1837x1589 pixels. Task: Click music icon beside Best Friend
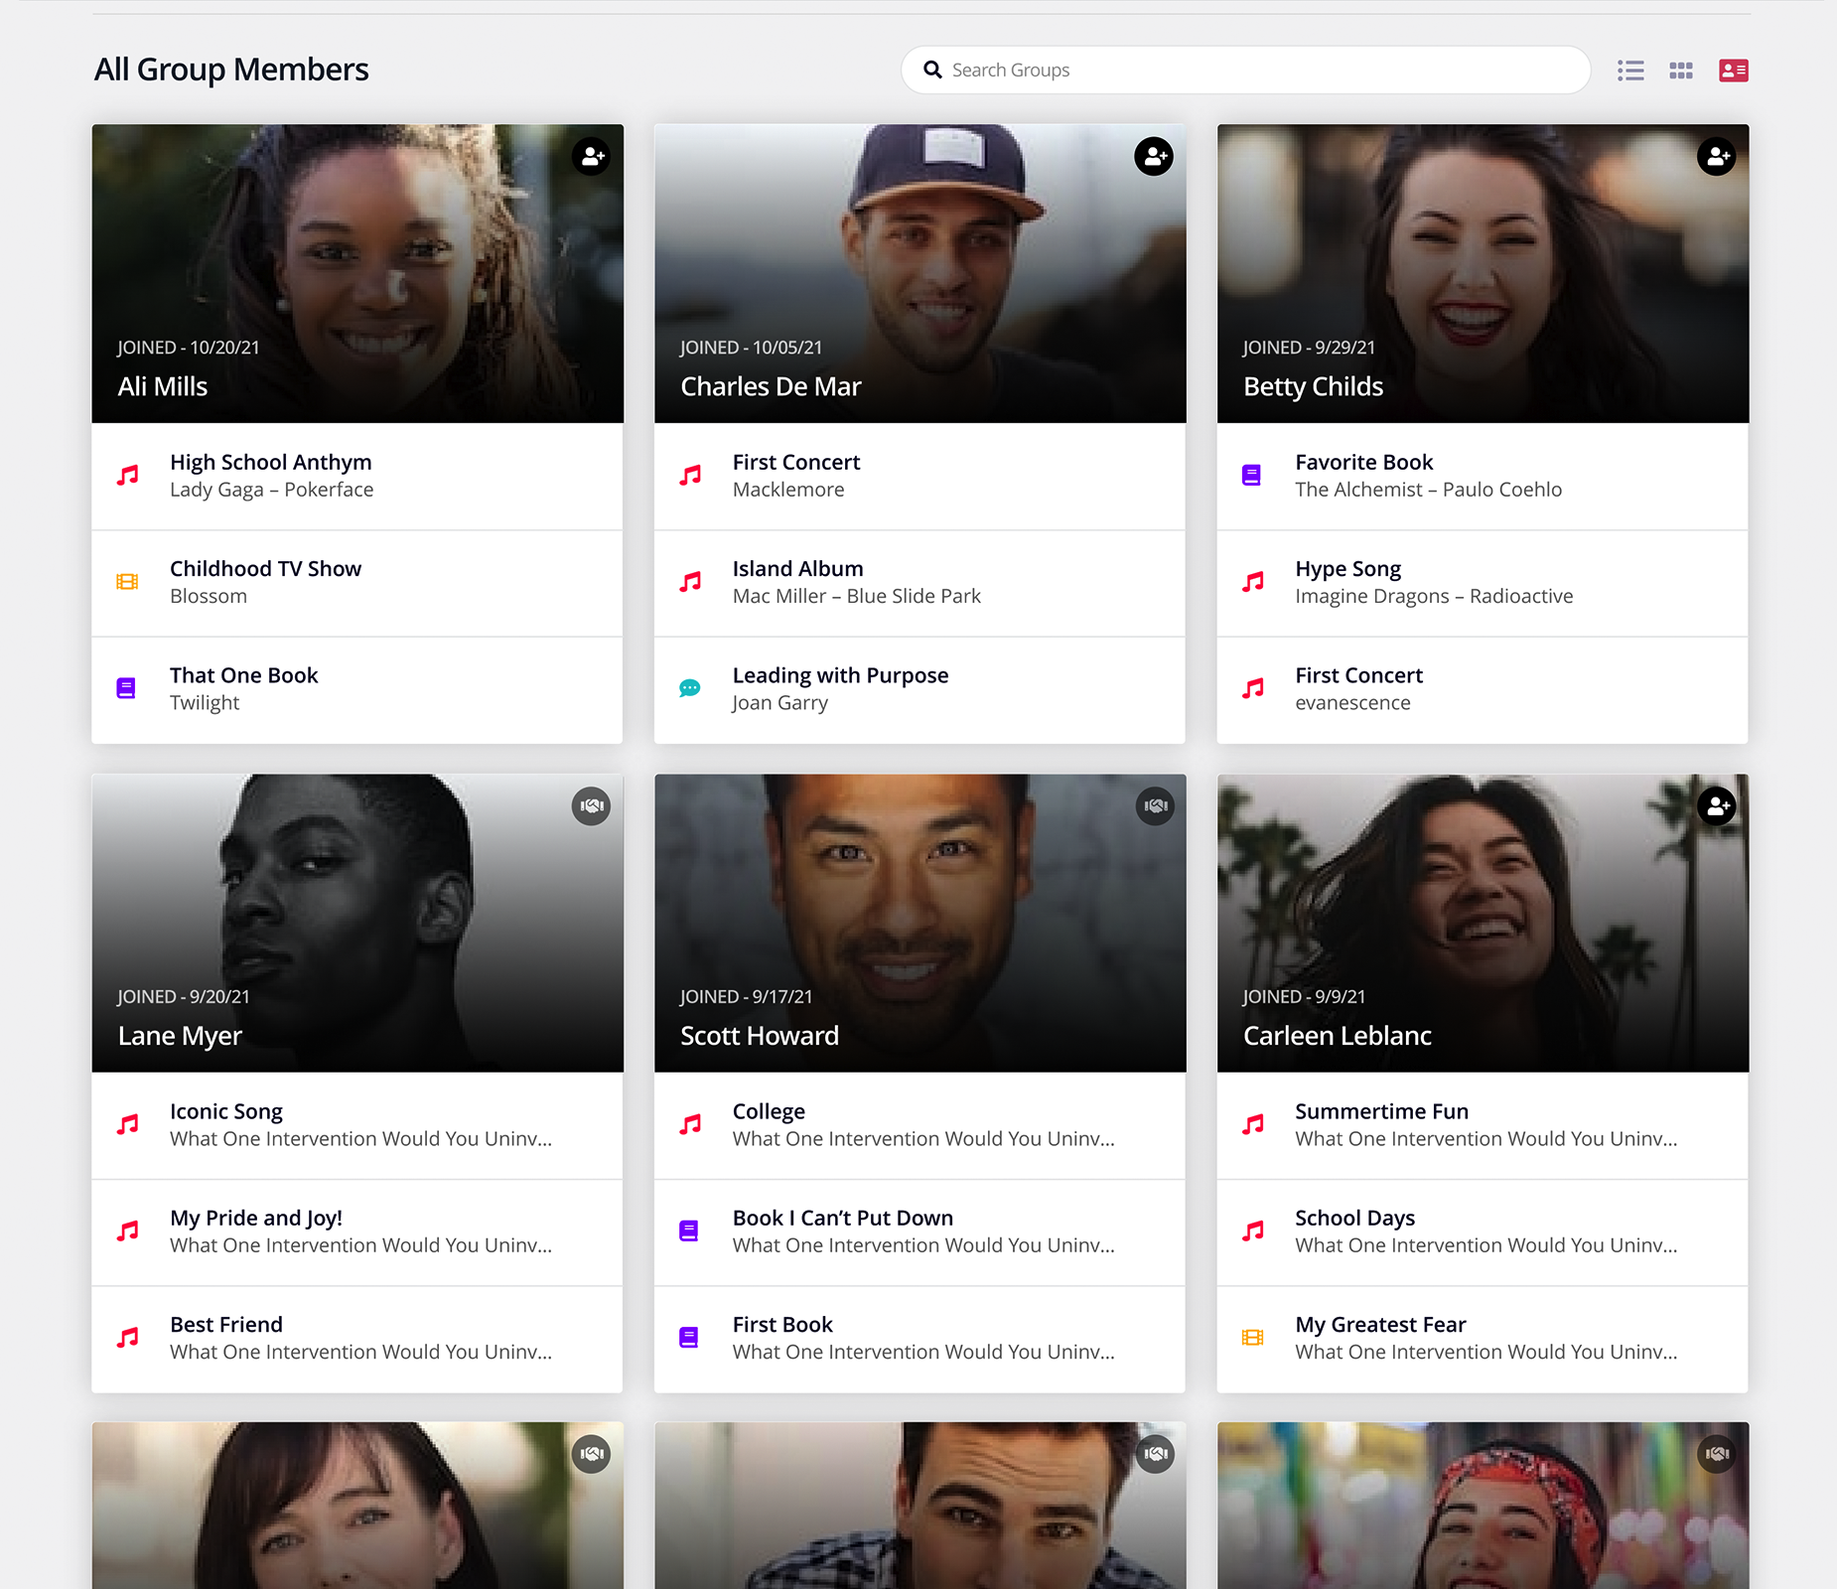coord(128,1338)
